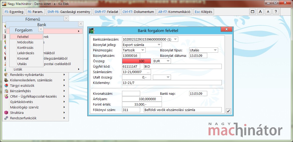
Task: Click Ctrl-F7: Dokumentum button
Action: (138, 12)
